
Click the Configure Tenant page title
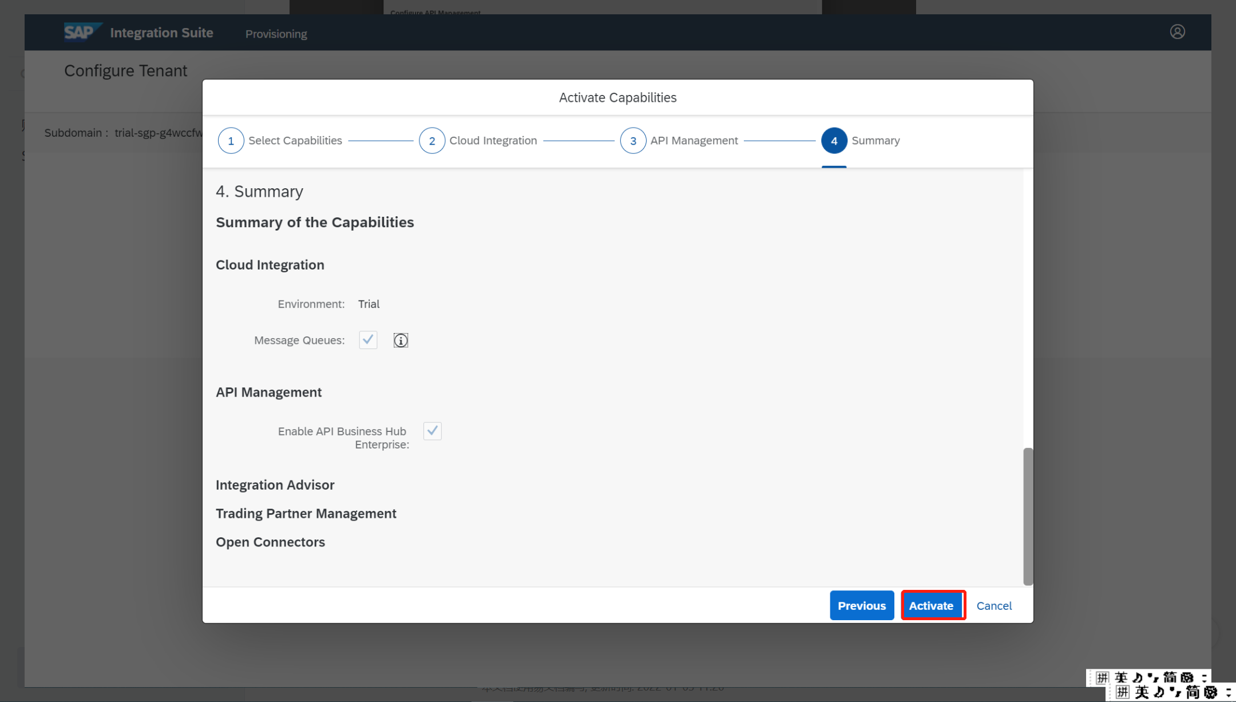pos(125,71)
